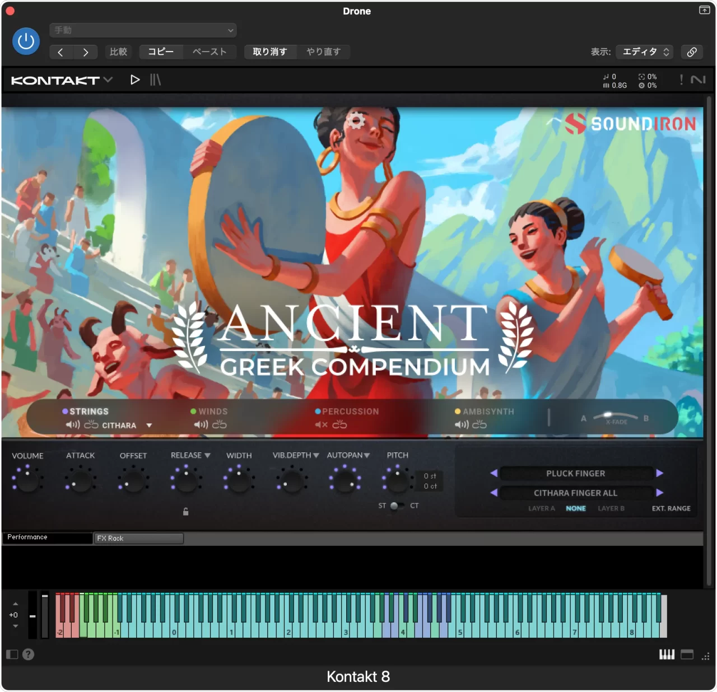Screen dimensions: 717x692
Task: Unmute the Percussion layer
Action: (321, 425)
